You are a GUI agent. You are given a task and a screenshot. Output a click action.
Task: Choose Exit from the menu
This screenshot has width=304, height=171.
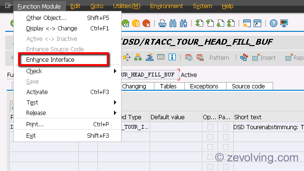click(67, 135)
